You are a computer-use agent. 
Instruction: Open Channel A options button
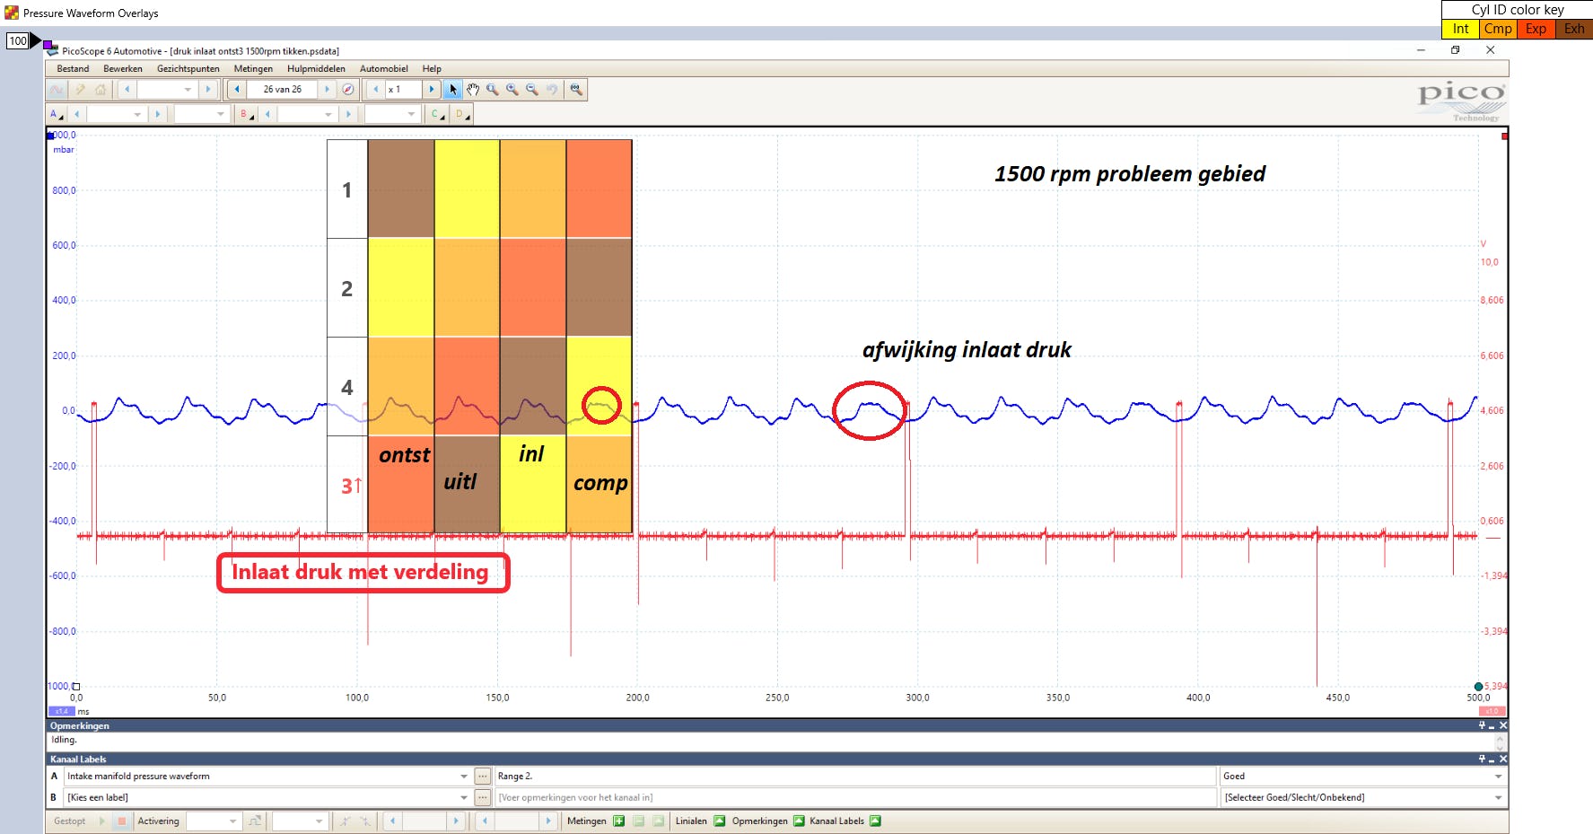click(56, 114)
